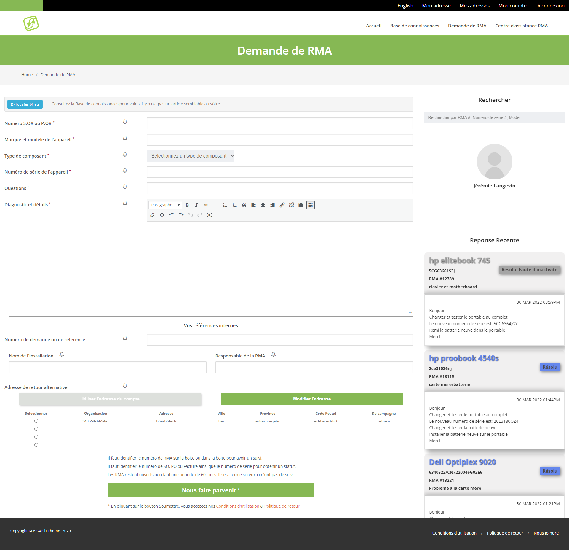Open Accueil in the main menu
The height and width of the screenshot is (550, 569).
click(x=373, y=26)
